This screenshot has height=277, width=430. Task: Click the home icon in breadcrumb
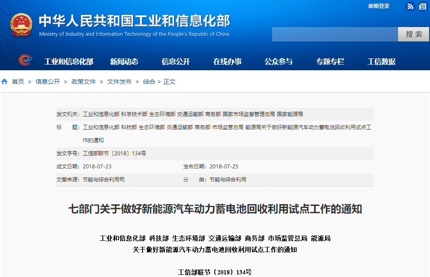tap(4, 82)
